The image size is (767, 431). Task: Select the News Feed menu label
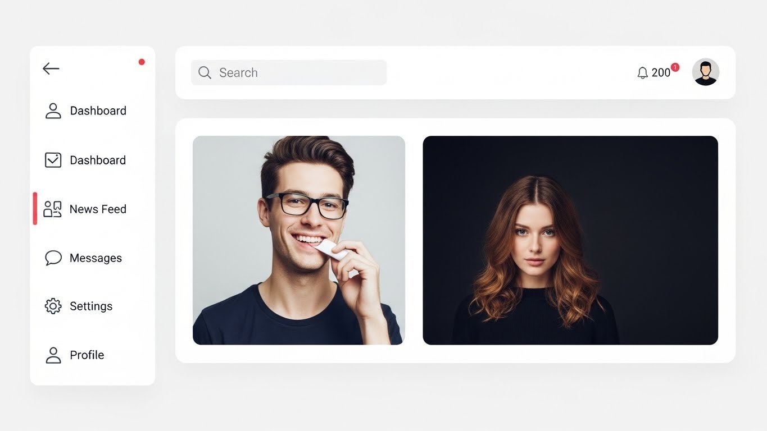click(98, 209)
